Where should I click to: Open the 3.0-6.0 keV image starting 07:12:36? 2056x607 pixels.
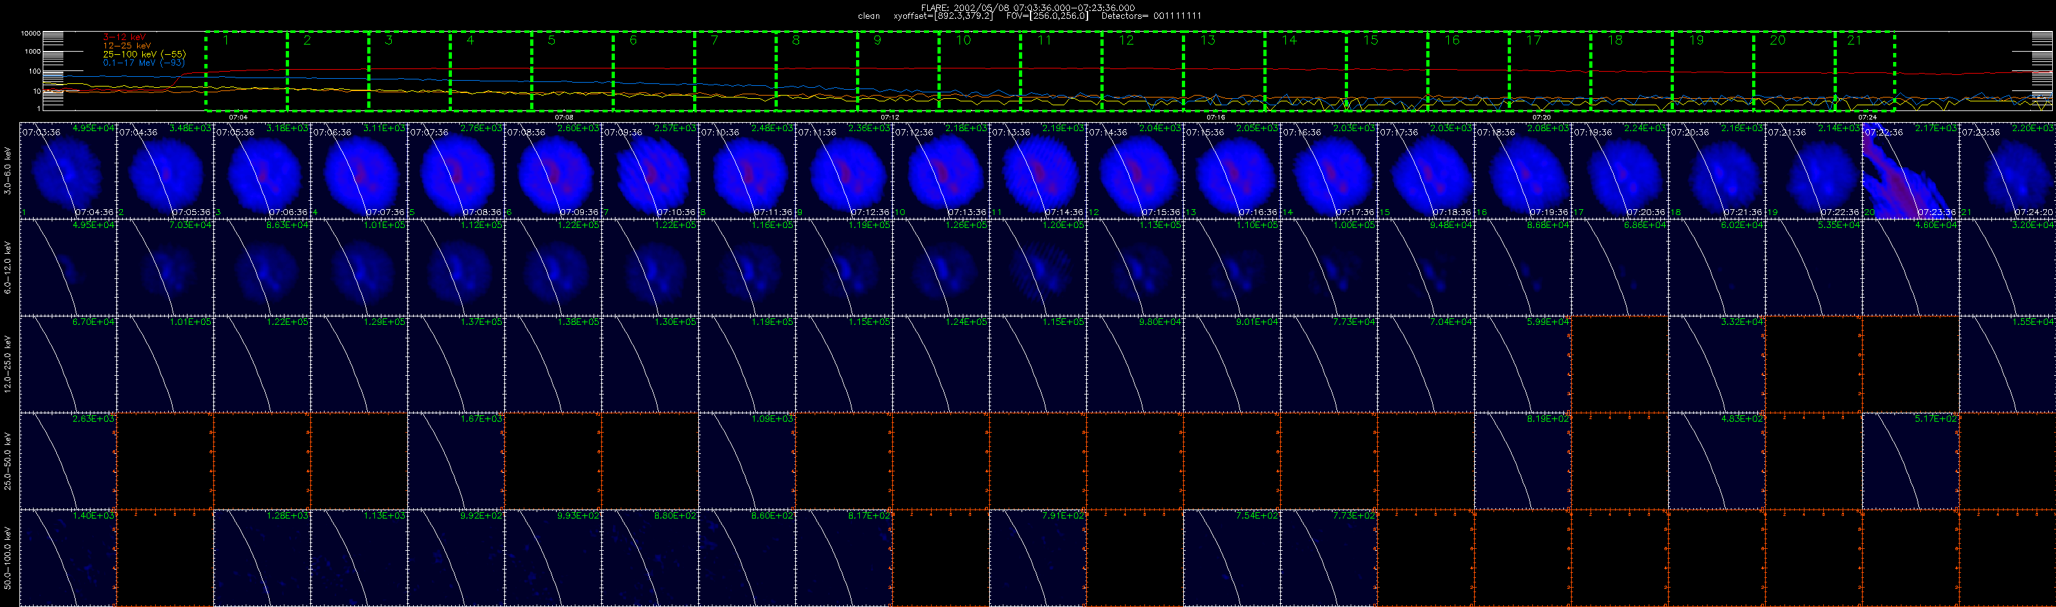[941, 170]
